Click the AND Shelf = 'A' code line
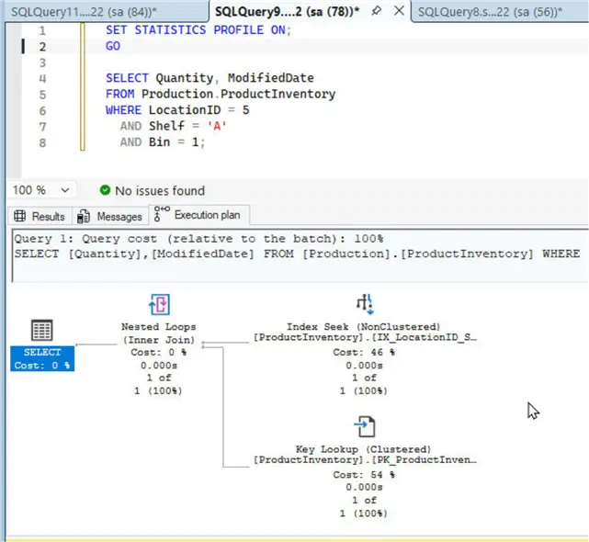This screenshot has width=589, height=542. click(173, 126)
